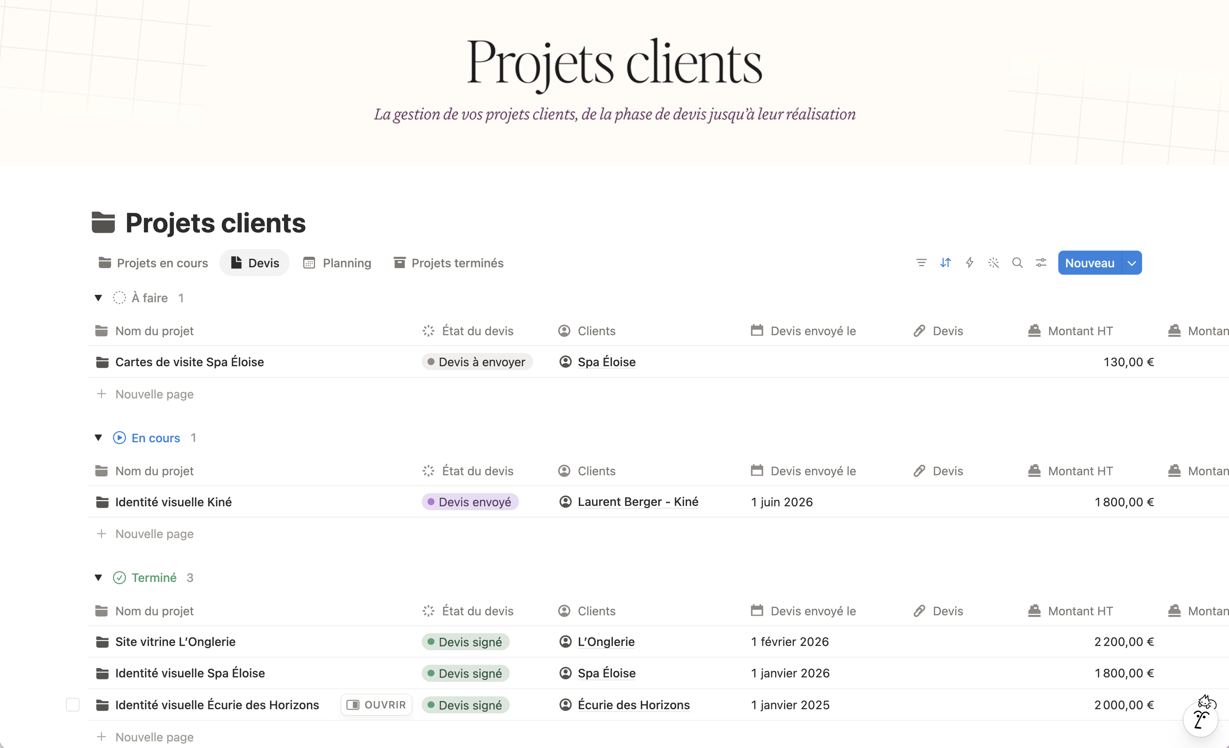Click the purple Devis envoyé status tag

click(470, 502)
